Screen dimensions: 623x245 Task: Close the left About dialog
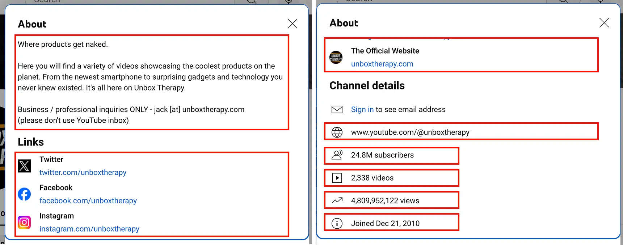(292, 24)
